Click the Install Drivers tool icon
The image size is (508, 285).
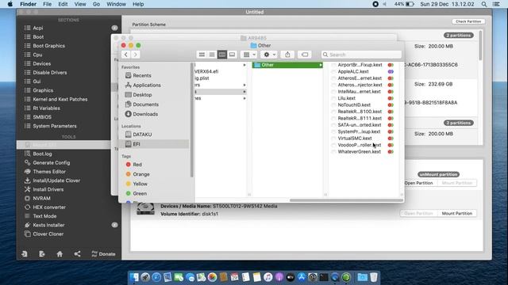[x=28, y=189]
